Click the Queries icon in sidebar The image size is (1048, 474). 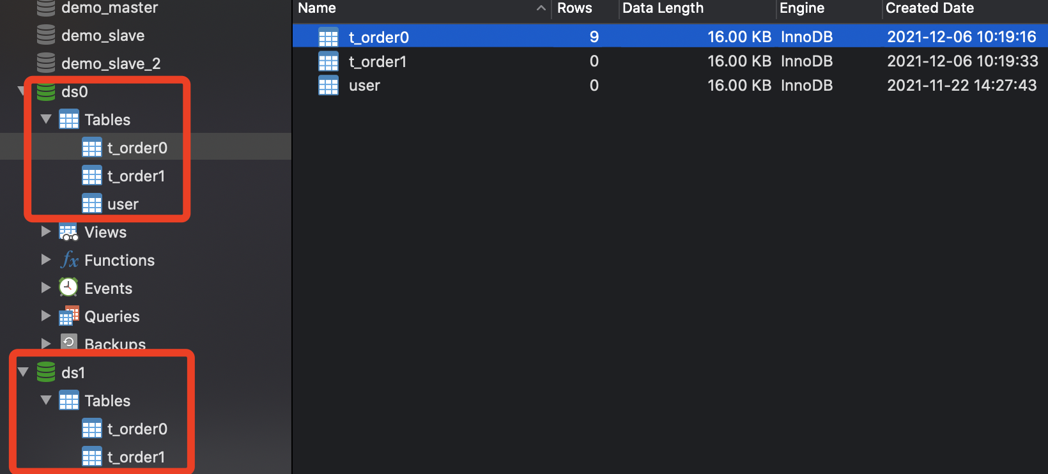[68, 316]
